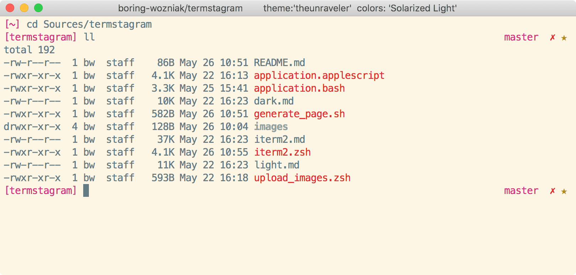
Task: Click the gold star beside the ll command
Action: [564, 38]
